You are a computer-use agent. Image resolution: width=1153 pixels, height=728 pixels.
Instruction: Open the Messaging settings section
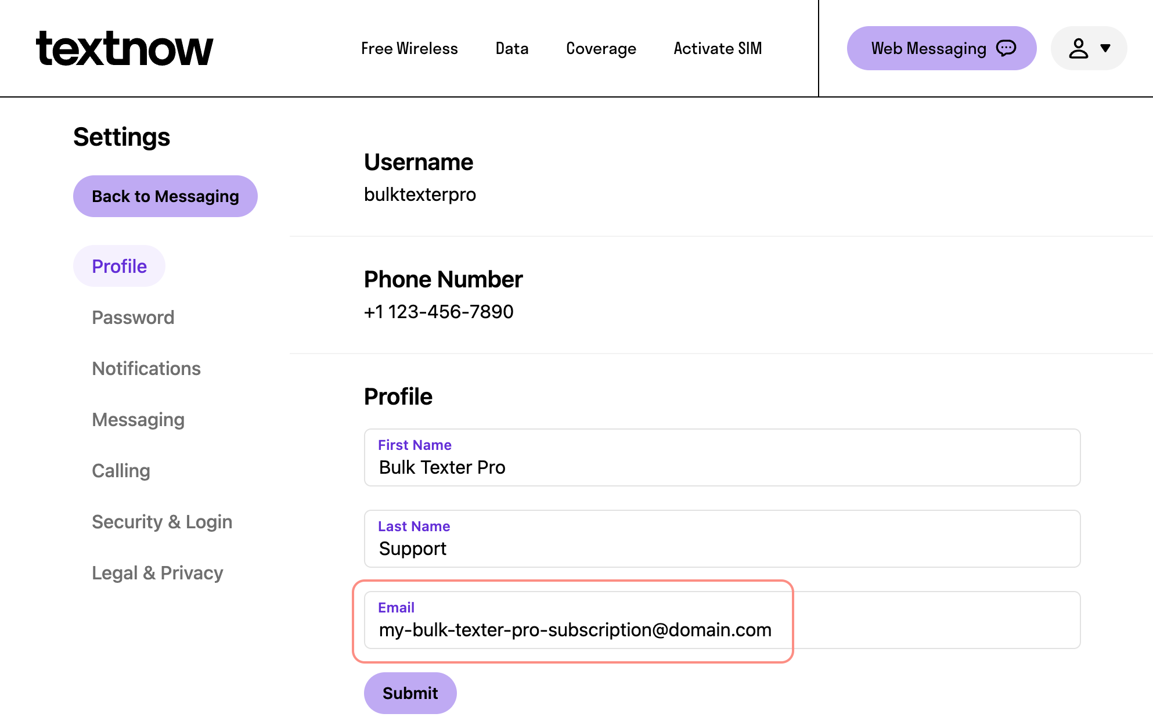pos(138,419)
